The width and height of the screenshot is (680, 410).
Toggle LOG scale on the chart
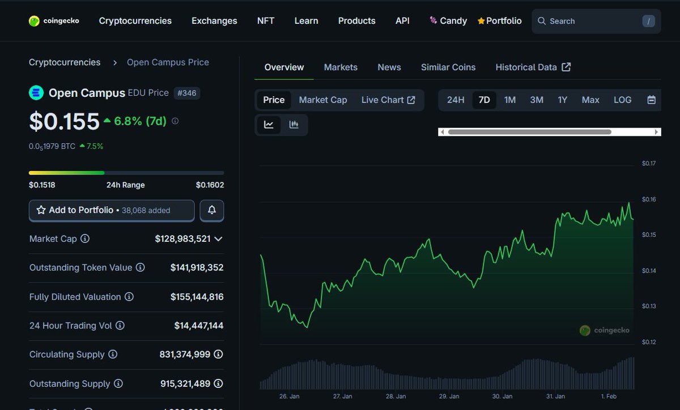(x=622, y=100)
